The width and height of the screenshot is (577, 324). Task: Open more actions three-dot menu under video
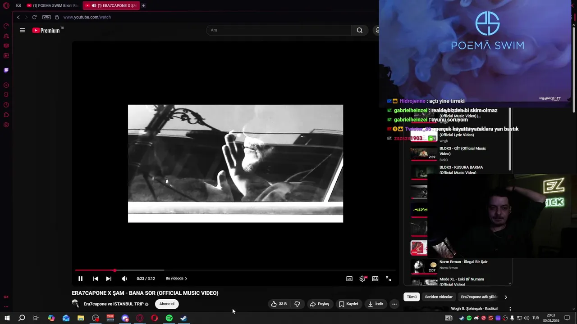(394, 304)
